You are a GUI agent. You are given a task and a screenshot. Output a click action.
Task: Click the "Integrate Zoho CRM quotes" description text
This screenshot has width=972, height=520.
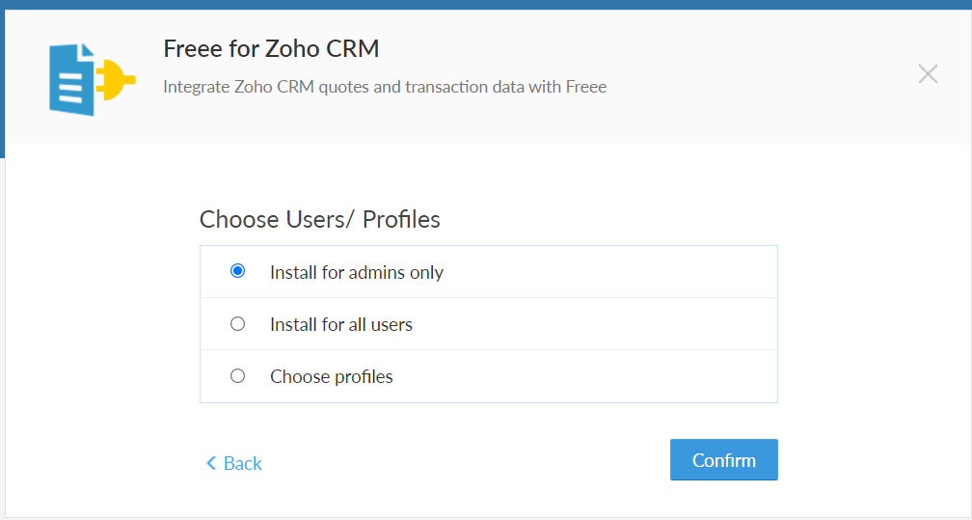pyautogui.click(x=385, y=87)
